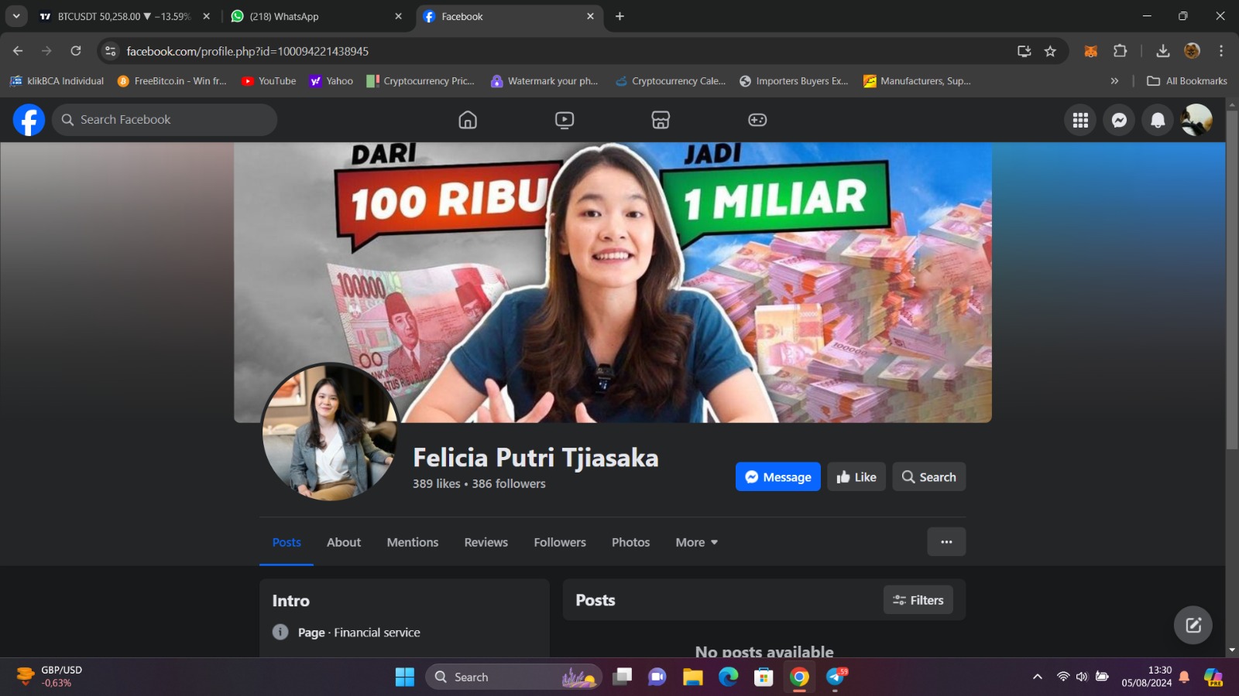Image resolution: width=1239 pixels, height=696 pixels.
Task: Open Facebook notifications bell
Action: pyautogui.click(x=1158, y=120)
